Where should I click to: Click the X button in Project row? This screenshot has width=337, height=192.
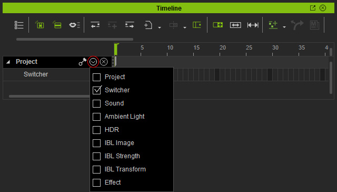pyautogui.click(x=104, y=62)
